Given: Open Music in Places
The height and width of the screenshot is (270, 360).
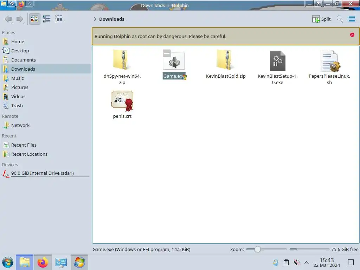Looking at the screenshot, I should (46, 78).
